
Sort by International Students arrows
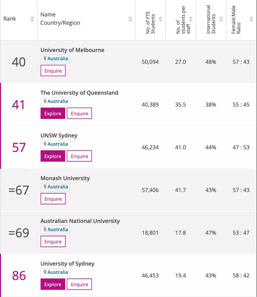point(221,19)
